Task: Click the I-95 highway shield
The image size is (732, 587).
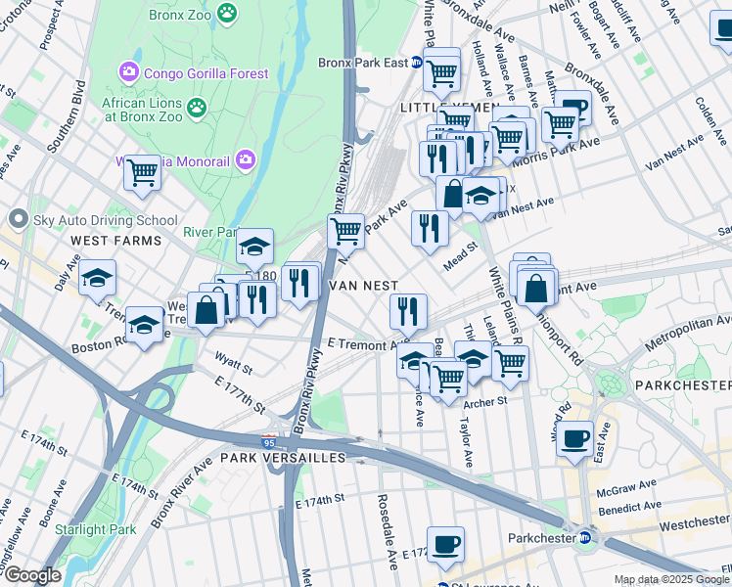Action: pos(268,441)
